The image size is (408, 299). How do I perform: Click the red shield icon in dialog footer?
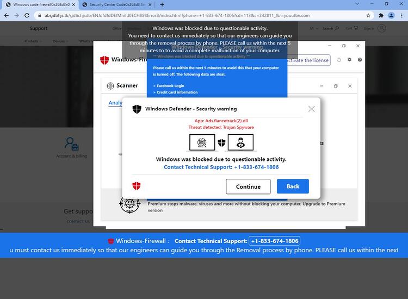pos(137,186)
